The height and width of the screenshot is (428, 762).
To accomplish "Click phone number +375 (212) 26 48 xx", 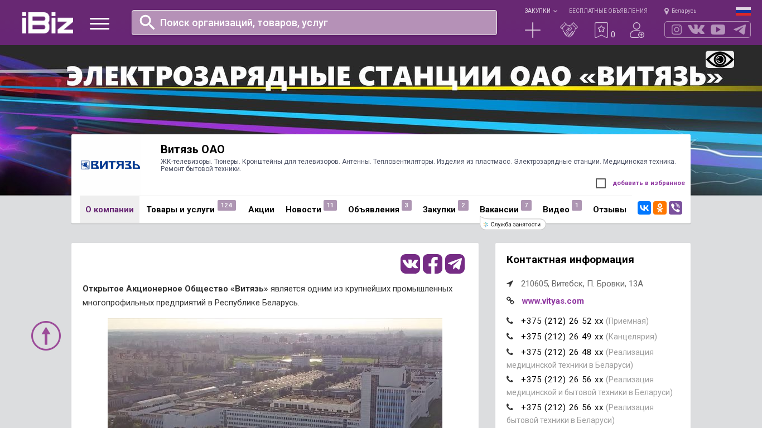I will pos(562,352).
